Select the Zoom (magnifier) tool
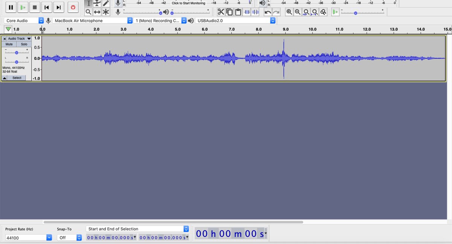The image size is (452, 244). (88, 12)
